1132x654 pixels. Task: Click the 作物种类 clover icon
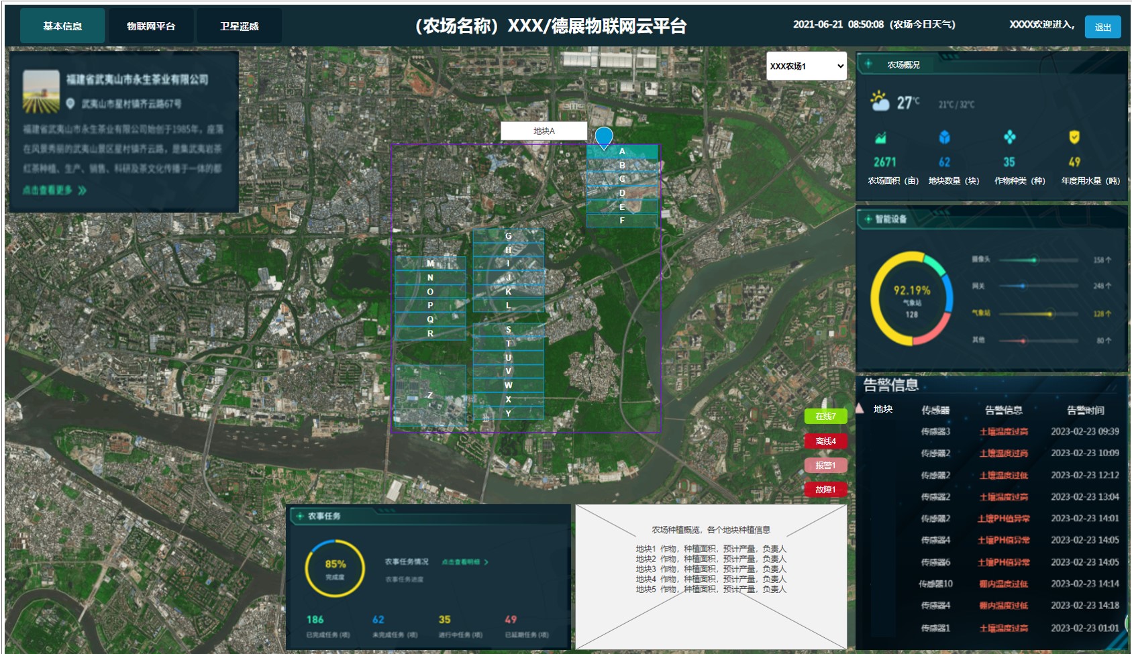point(1009,138)
